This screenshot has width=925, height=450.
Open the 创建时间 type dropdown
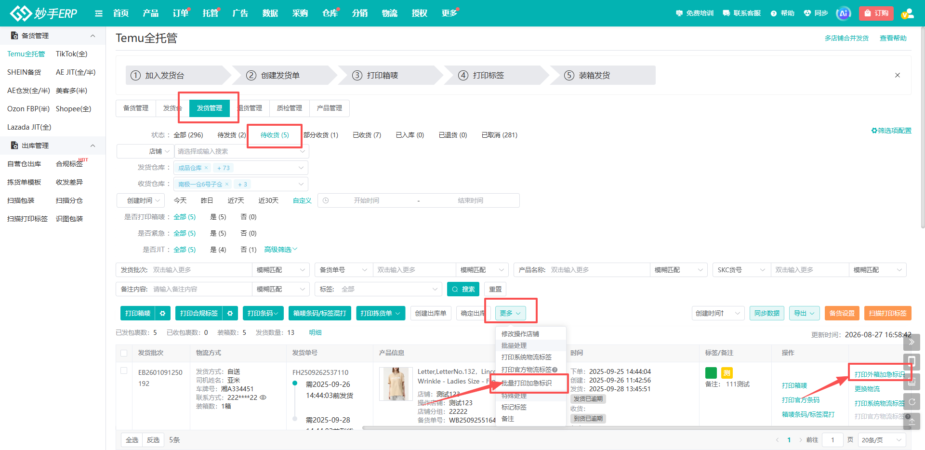(x=141, y=200)
